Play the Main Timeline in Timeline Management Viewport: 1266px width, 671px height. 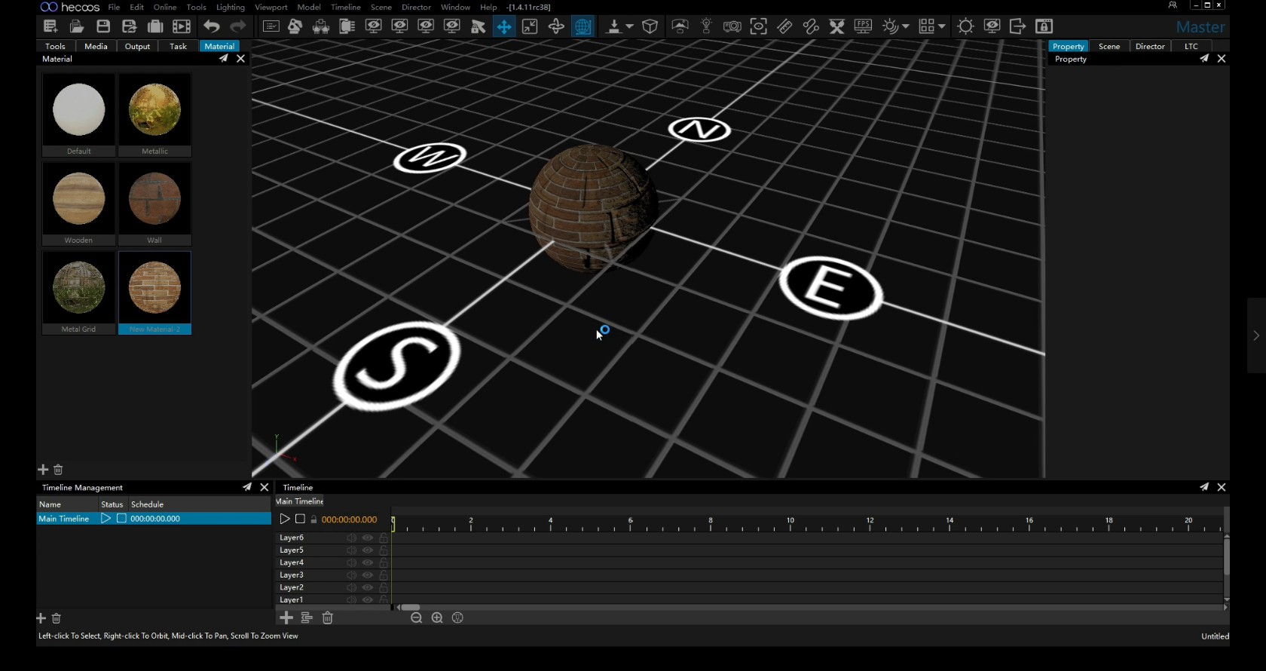(x=105, y=519)
